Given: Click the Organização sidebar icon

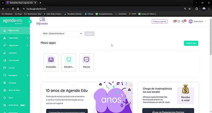Looking at the screenshot, I should [4, 38].
